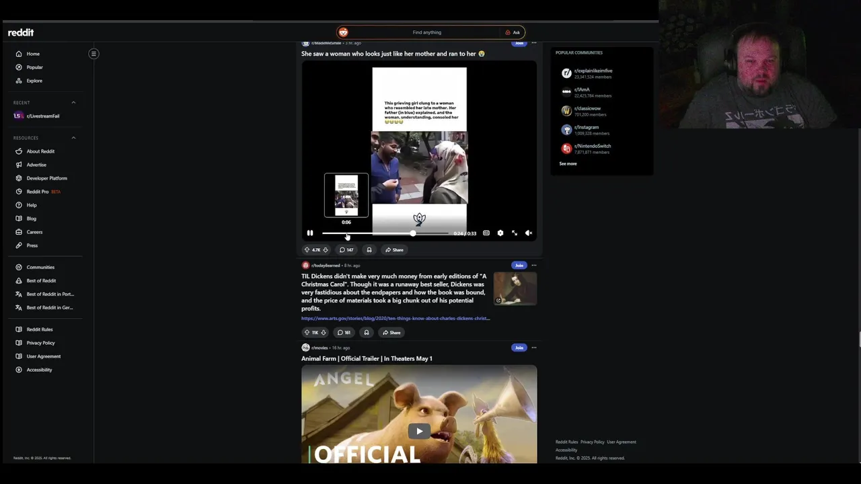The width and height of the screenshot is (861, 484).
Task: Open the Press icon entry
Action: tap(19, 245)
